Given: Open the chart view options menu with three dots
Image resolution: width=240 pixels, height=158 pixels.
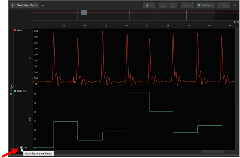Looking at the screenshot, I should (42, 5).
